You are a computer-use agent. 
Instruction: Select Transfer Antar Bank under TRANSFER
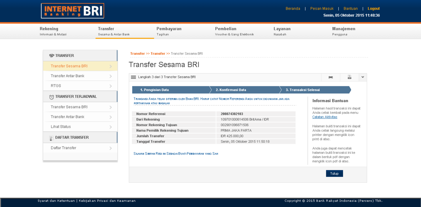tap(80, 76)
